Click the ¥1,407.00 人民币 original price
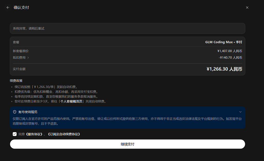 pos(230,51)
